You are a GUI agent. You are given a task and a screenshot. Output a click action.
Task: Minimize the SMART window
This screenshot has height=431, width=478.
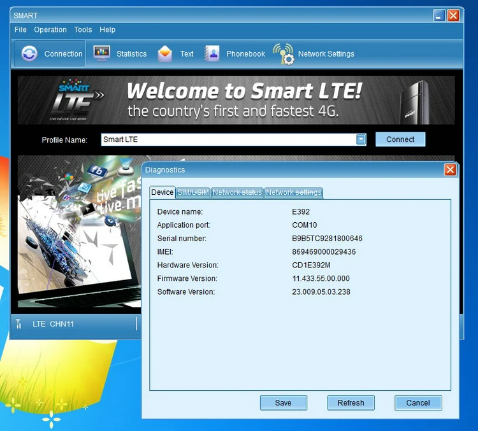tap(439, 15)
